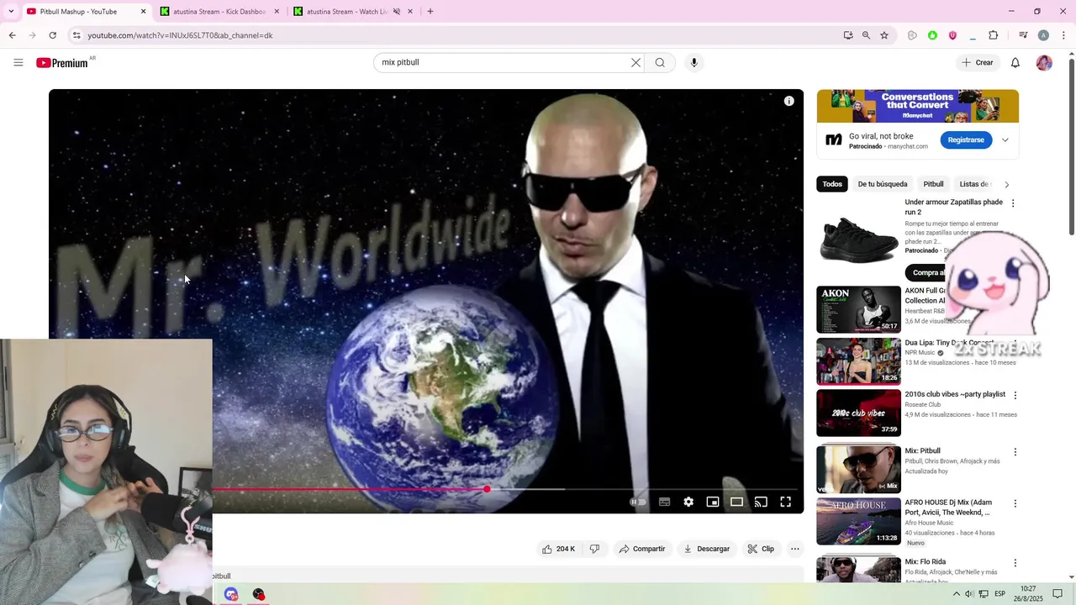Switch to atustina Stream Kick Dashboard tab

pyautogui.click(x=220, y=12)
